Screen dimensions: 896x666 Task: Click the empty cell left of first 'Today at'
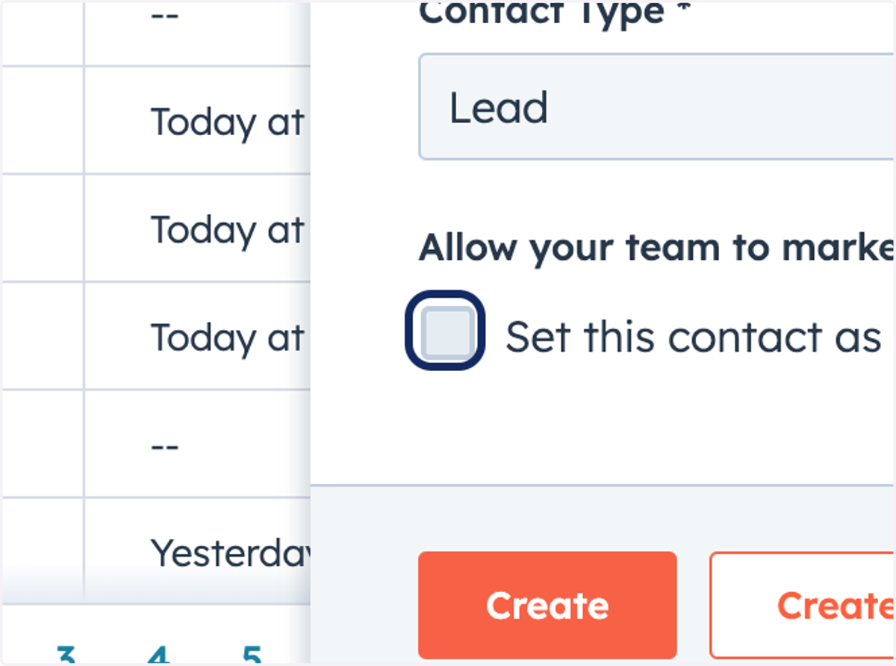tap(42, 120)
